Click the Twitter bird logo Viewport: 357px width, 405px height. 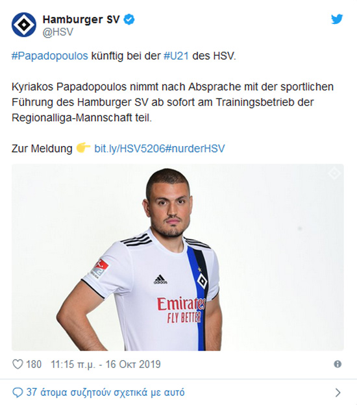click(x=337, y=19)
